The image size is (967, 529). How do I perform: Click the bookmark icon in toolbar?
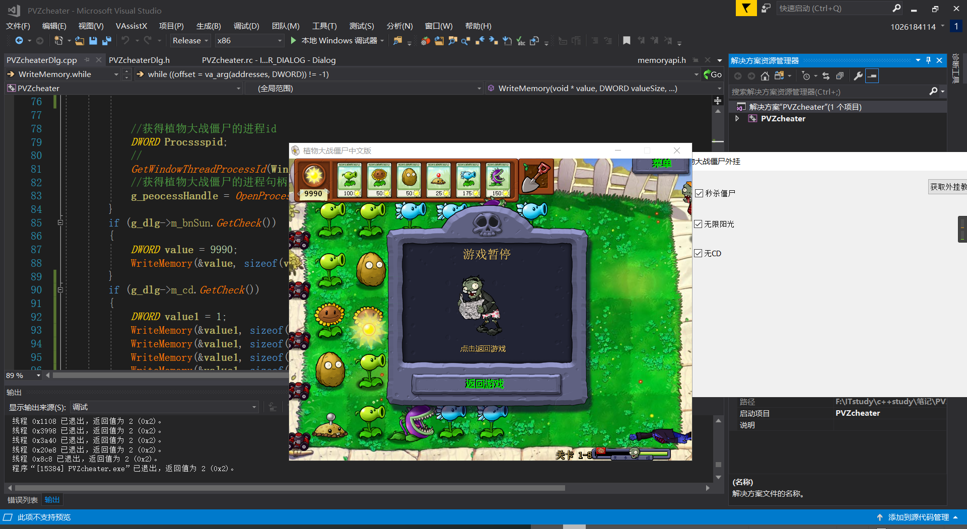627,40
